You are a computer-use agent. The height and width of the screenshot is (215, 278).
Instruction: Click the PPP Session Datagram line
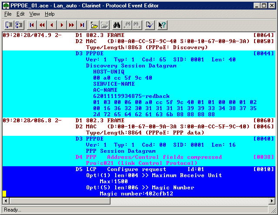(x=121, y=151)
